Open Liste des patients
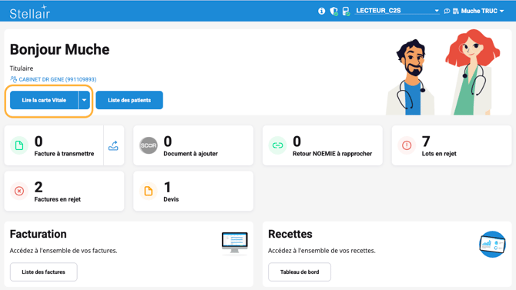Screen dimensions: 516x290 pyautogui.click(x=129, y=100)
